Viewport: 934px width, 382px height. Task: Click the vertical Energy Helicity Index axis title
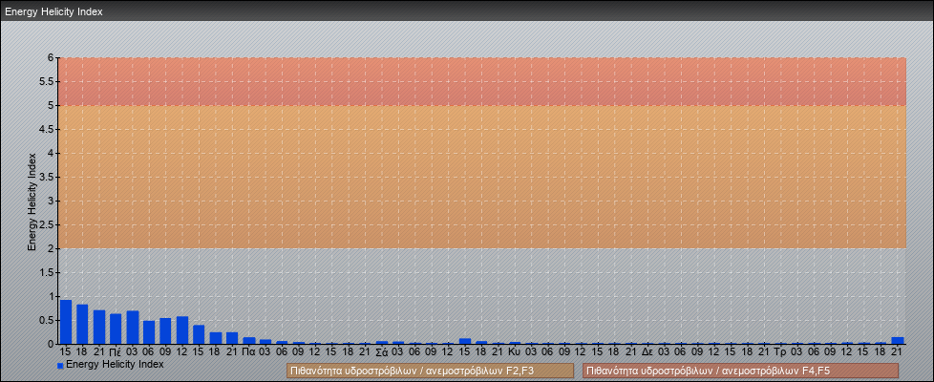(x=32, y=201)
